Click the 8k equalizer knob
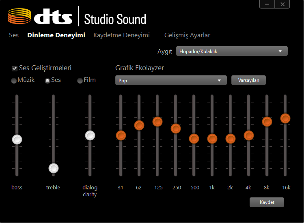304x223 pixels. point(267,122)
